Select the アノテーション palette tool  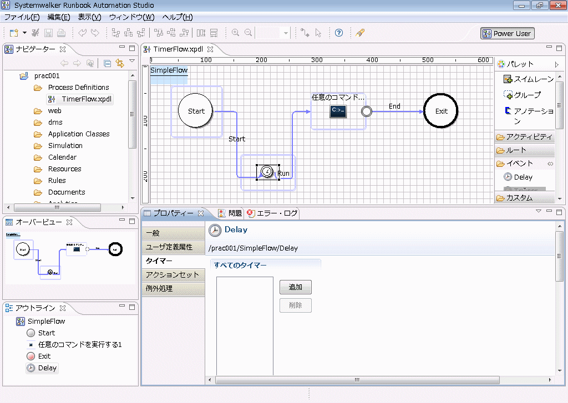click(529, 115)
